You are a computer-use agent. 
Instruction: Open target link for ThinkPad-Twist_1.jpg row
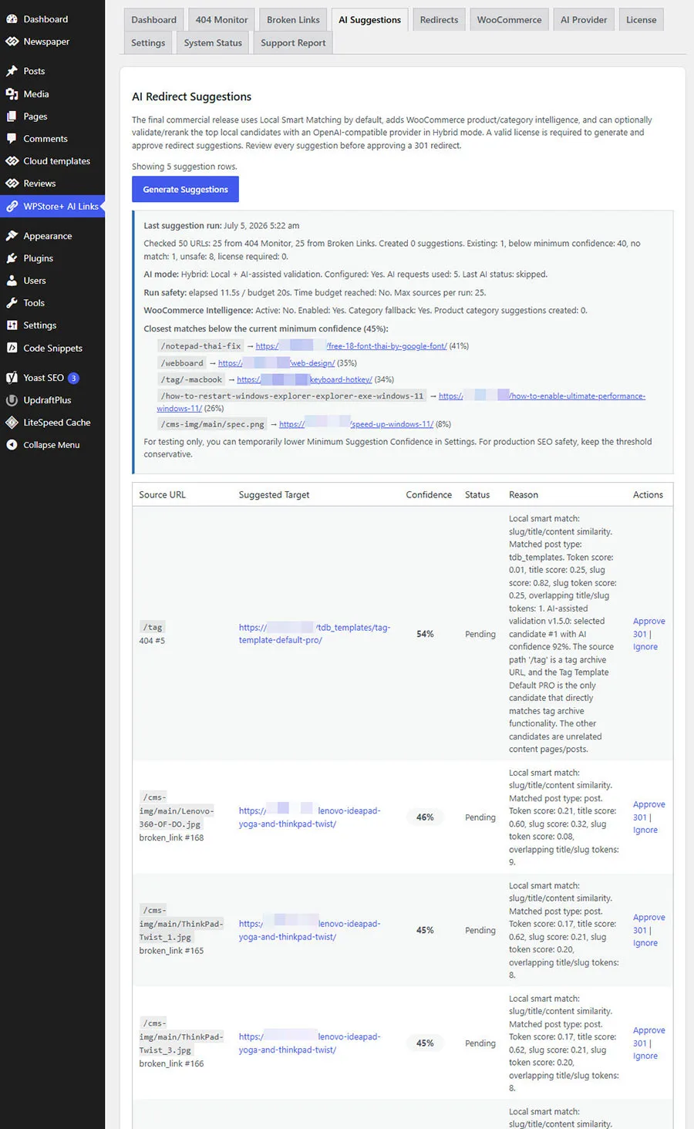[x=309, y=930]
